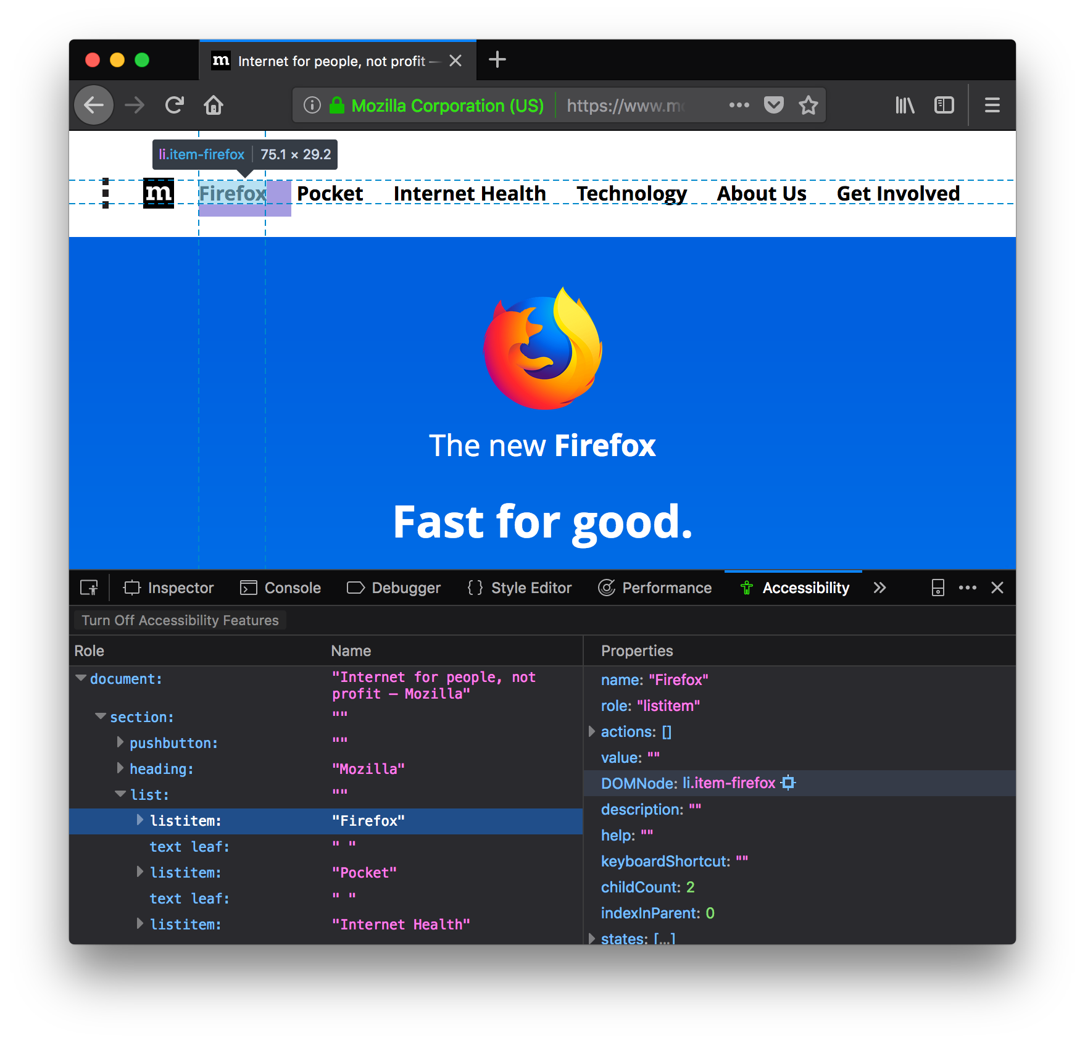Collapse the list tree node
Screen dimensions: 1085x1043
[120, 794]
